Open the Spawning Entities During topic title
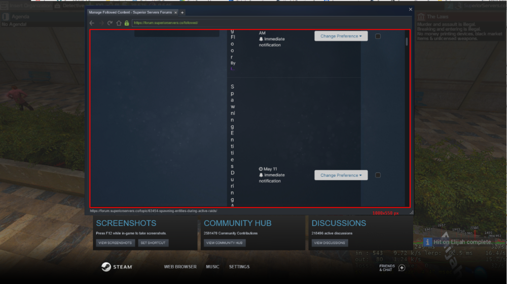This screenshot has height=284, width=507. click(x=233, y=145)
